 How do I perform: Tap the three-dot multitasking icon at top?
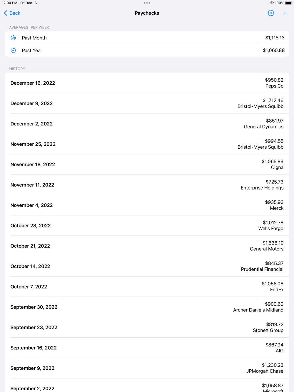[x=147, y=3]
